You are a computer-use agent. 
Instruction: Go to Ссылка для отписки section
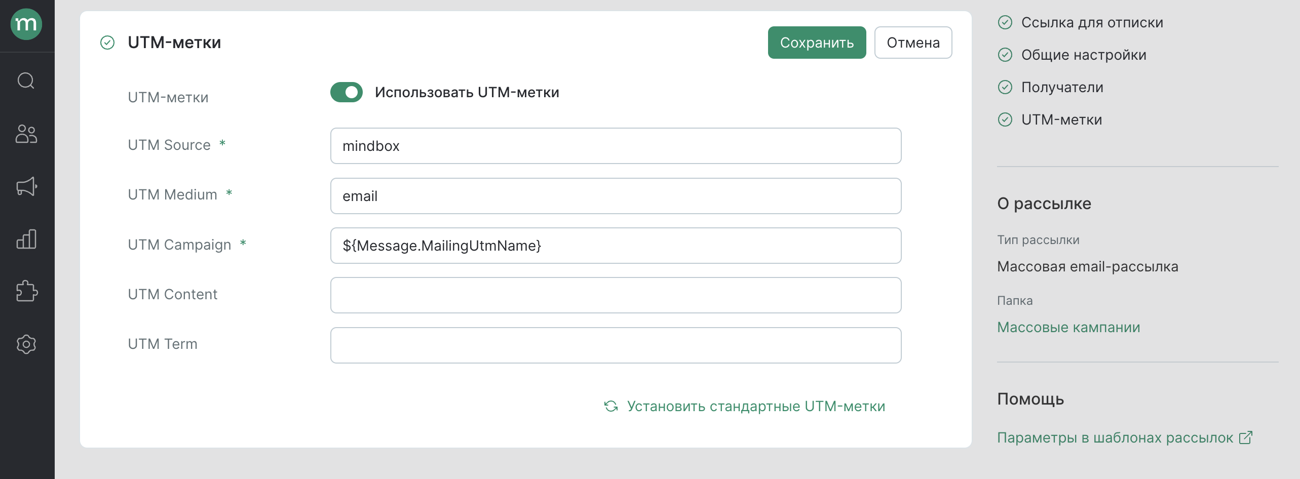coord(1092,22)
